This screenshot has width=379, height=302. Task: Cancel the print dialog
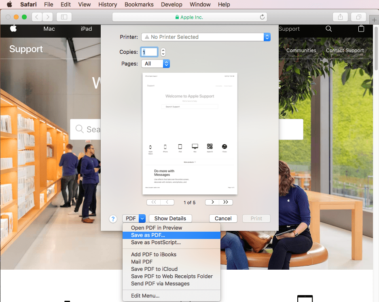223,218
